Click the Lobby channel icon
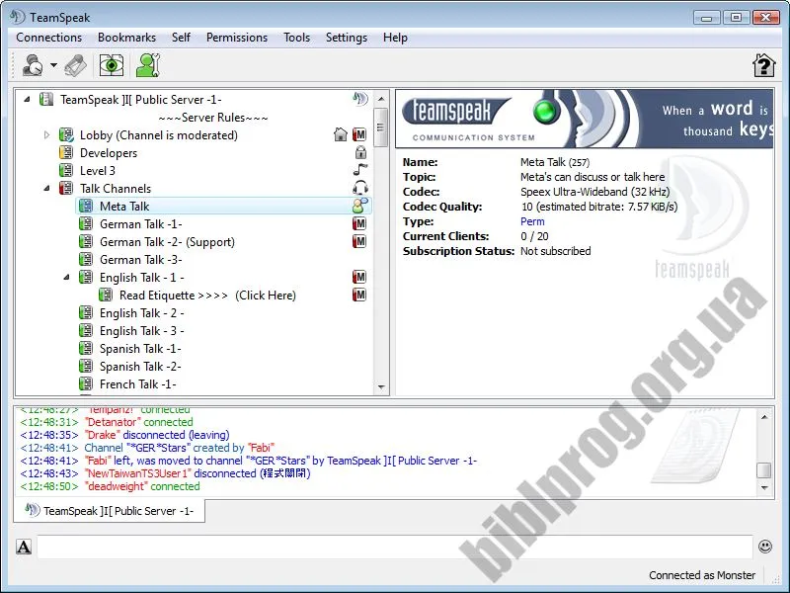Image resolution: width=790 pixels, height=593 pixels. (x=66, y=134)
